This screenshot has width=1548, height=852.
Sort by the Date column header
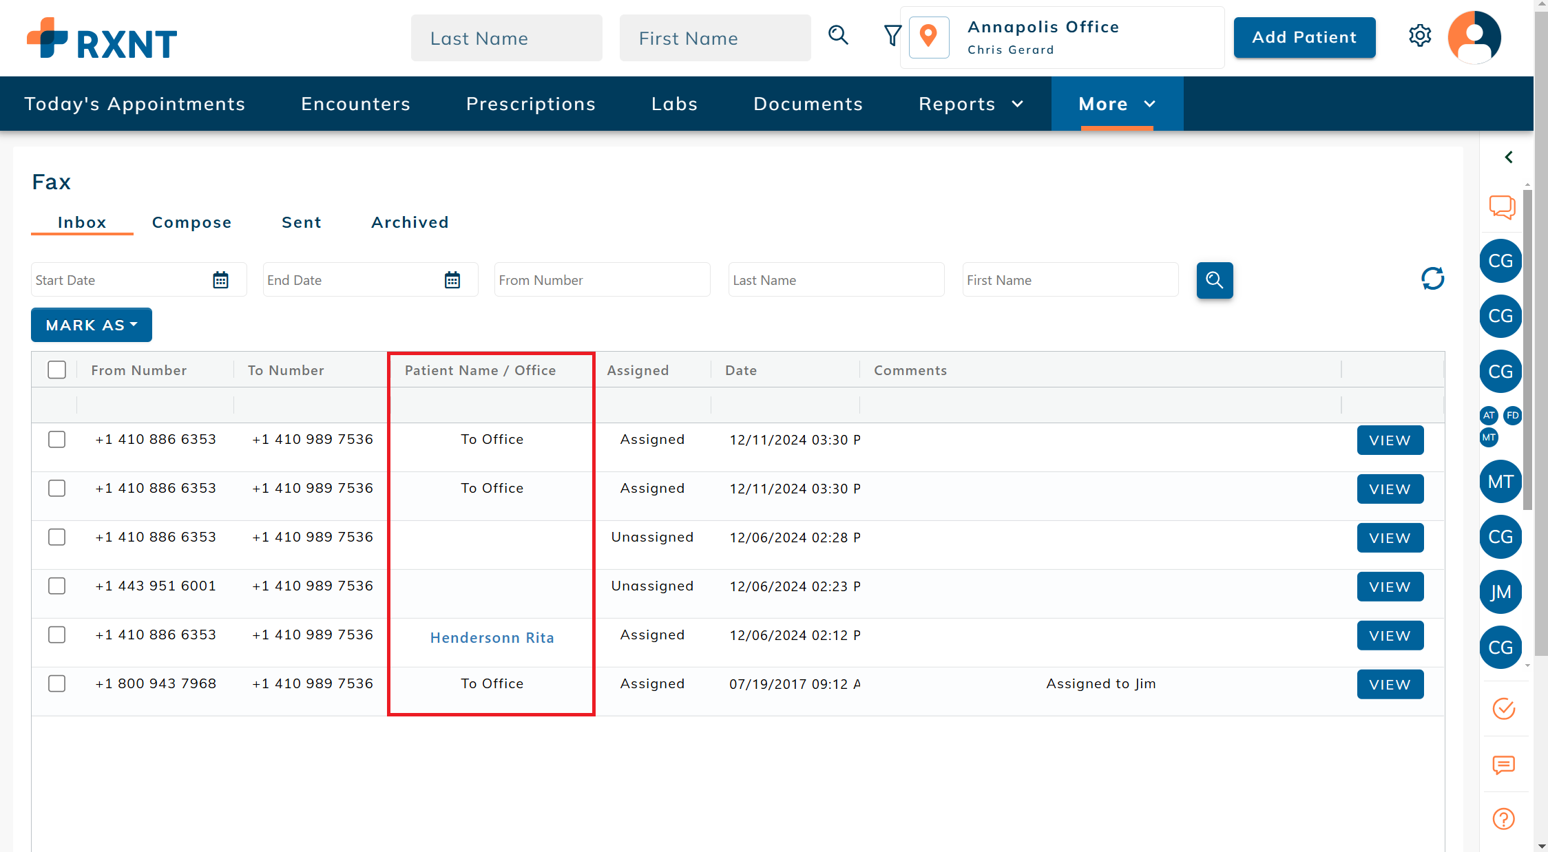741,370
